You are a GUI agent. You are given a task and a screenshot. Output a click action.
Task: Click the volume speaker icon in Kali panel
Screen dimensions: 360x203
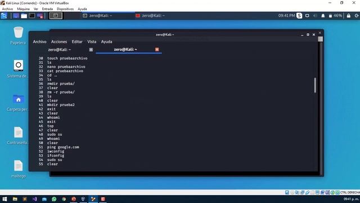[315, 16]
